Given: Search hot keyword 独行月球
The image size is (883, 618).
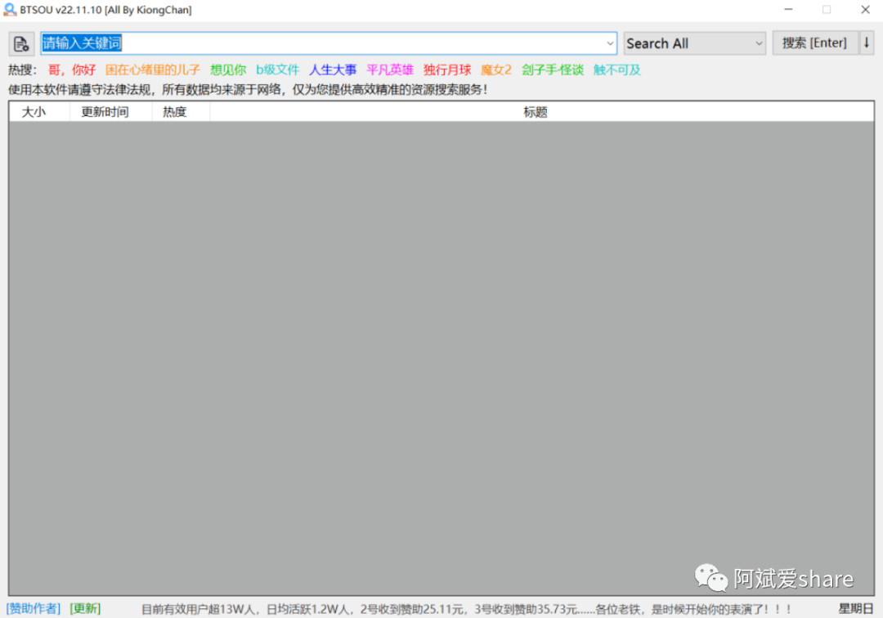Looking at the screenshot, I should [x=447, y=69].
